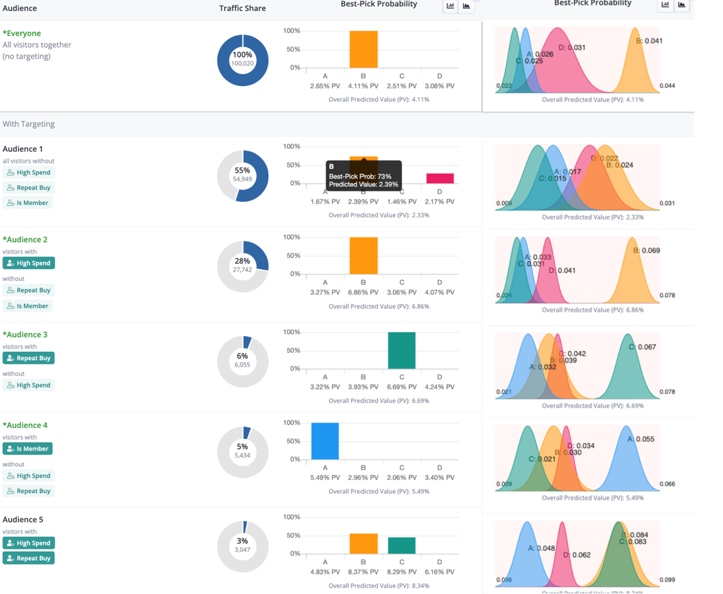Click the Is Member tag under Audience 1
The width and height of the screenshot is (723, 594).
[x=27, y=203]
